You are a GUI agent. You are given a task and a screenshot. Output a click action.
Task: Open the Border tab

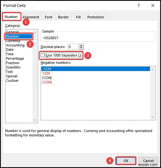[63, 17]
